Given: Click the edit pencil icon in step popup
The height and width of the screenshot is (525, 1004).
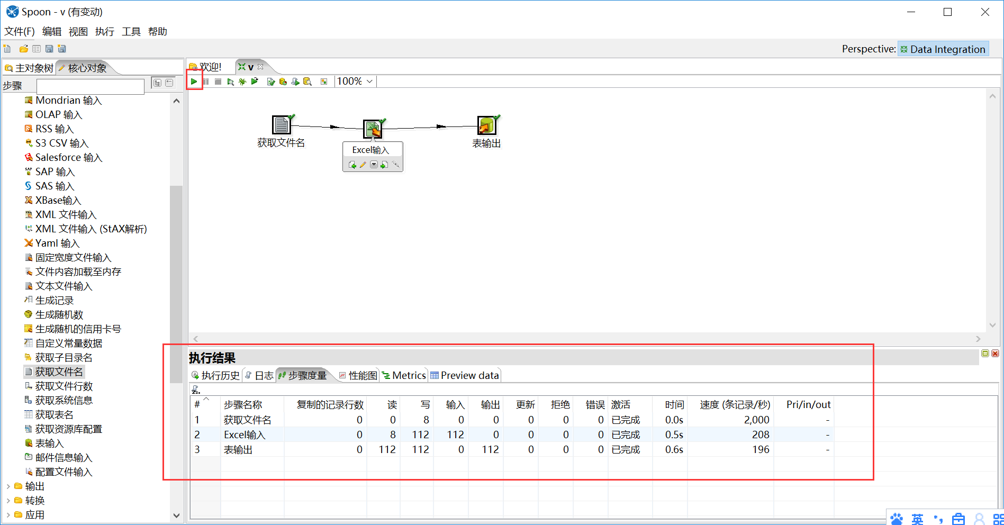Looking at the screenshot, I should (363, 165).
